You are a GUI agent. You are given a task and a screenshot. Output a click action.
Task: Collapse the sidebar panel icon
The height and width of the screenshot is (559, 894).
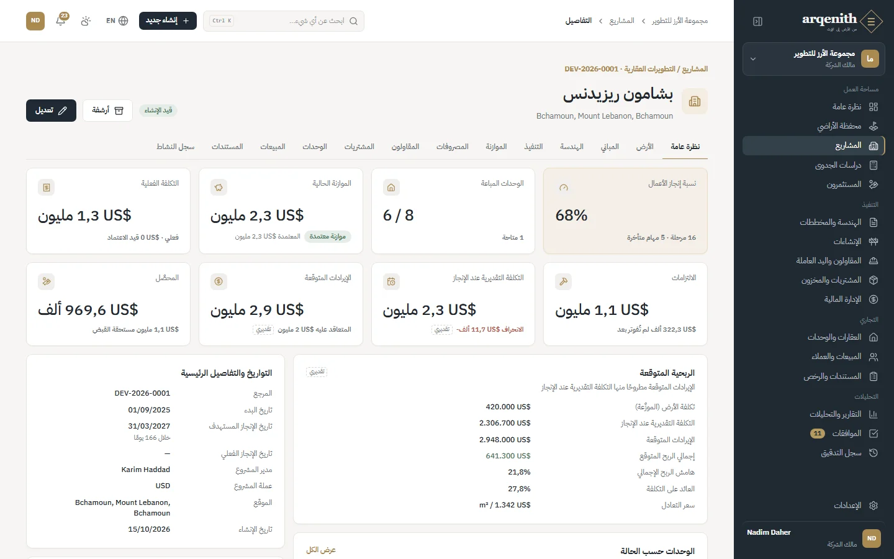click(x=757, y=21)
